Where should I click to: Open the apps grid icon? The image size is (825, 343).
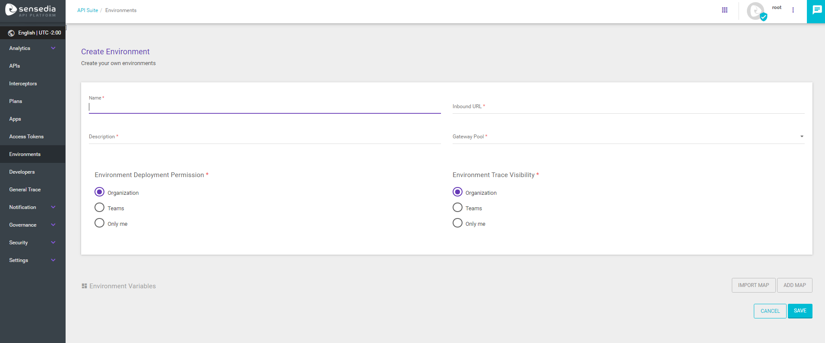click(x=724, y=10)
